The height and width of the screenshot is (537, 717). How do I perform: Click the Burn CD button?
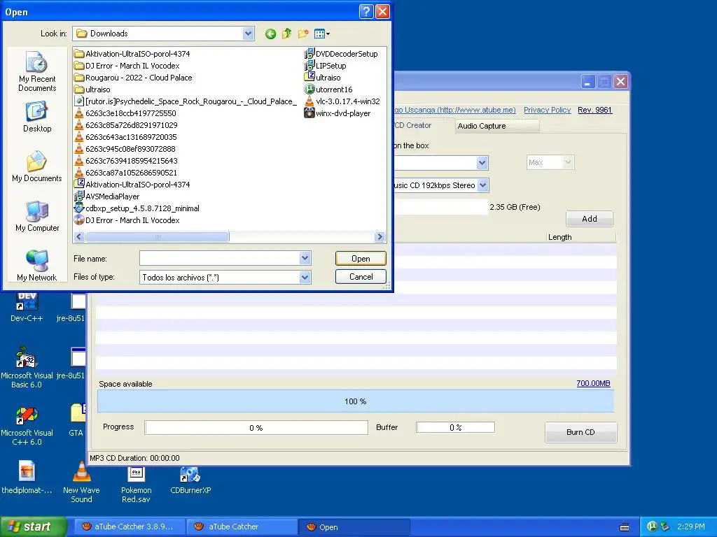(580, 432)
